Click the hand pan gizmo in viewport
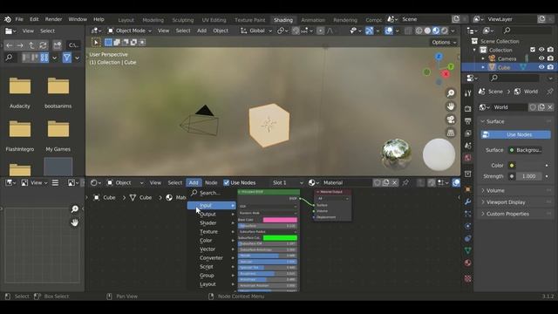This screenshot has height=314, width=558. (451, 106)
